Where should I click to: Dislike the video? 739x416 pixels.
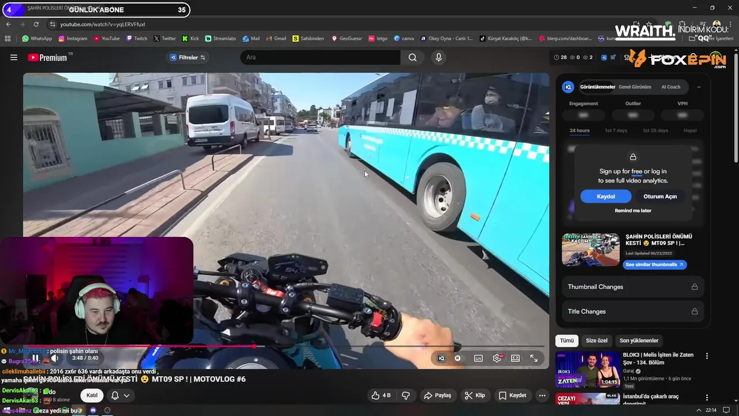(406, 395)
